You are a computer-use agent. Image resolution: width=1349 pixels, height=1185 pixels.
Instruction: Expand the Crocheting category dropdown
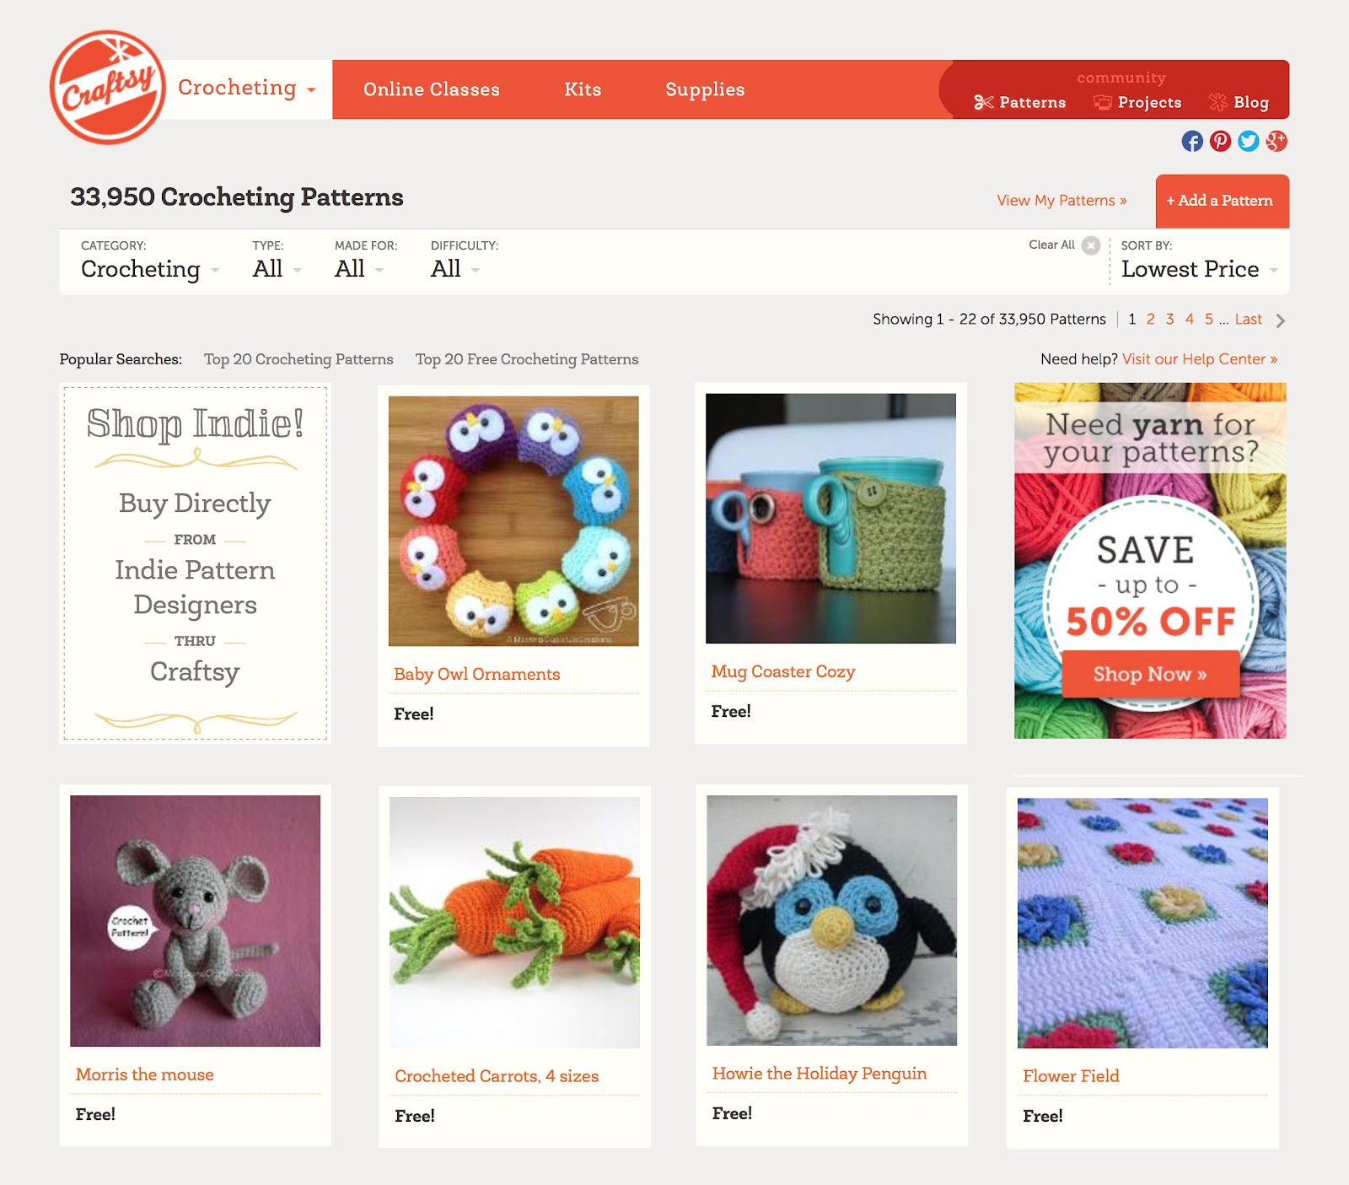150,269
